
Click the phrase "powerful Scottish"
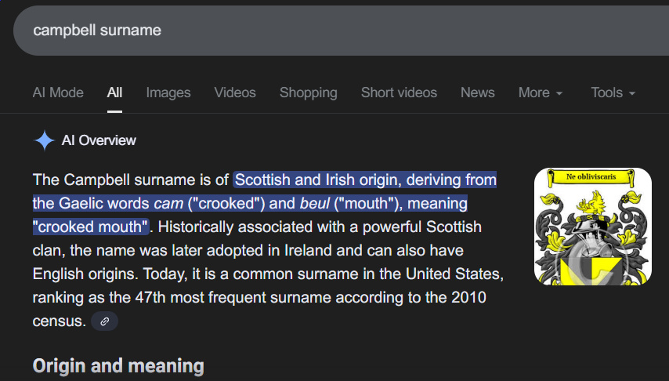pyautogui.click(x=422, y=227)
